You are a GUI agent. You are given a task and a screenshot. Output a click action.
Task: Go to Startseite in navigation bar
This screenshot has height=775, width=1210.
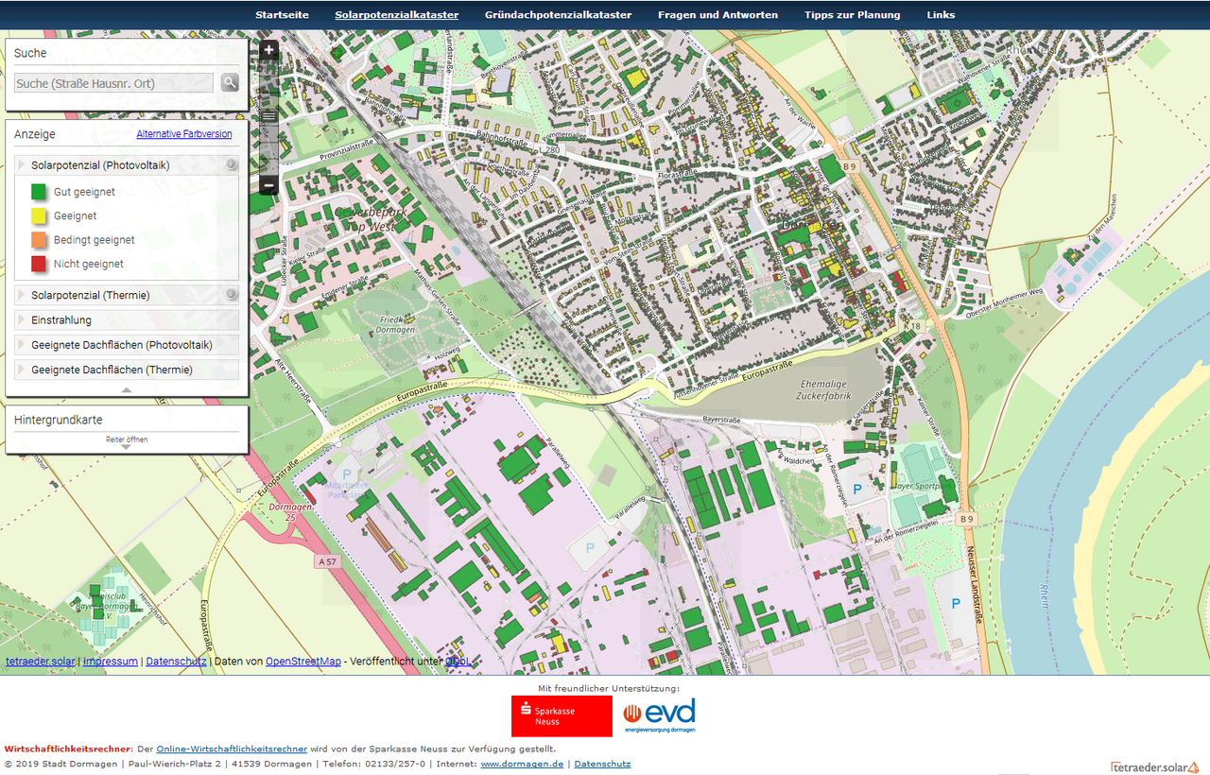pyautogui.click(x=282, y=15)
